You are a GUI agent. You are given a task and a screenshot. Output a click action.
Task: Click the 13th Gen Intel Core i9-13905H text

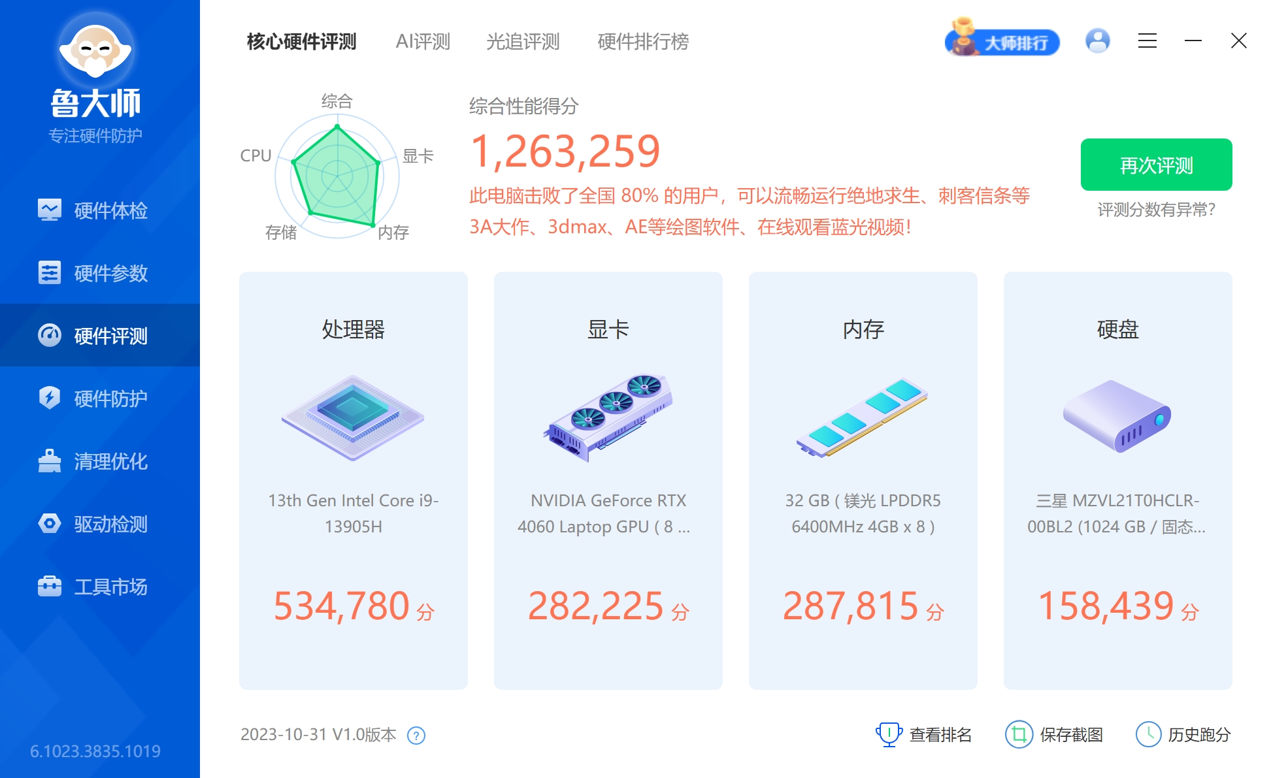pos(354,513)
